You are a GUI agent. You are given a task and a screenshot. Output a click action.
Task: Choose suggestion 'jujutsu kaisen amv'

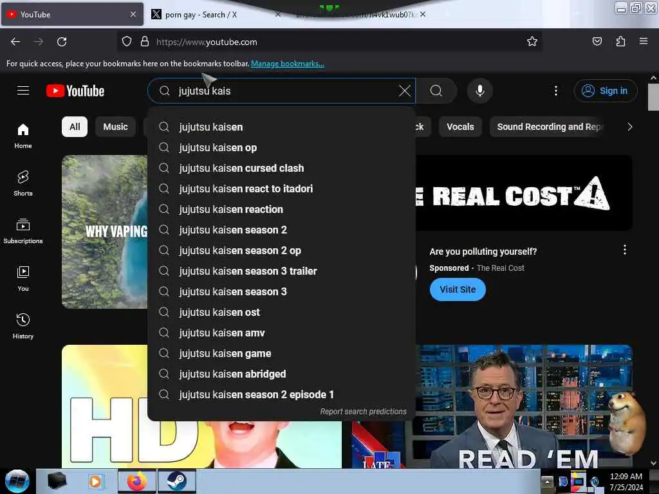282,333
